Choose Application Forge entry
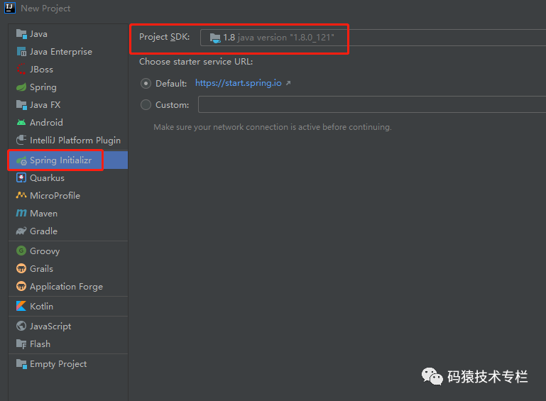This screenshot has width=546, height=401. pyautogui.click(x=68, y=286)
